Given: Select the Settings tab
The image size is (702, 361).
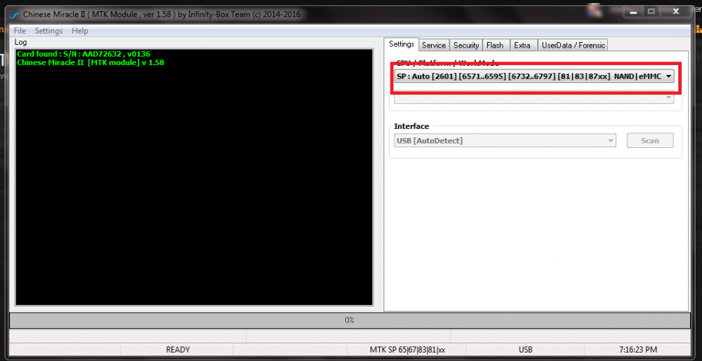Looking at the screenshot, I should pos(401,44).
